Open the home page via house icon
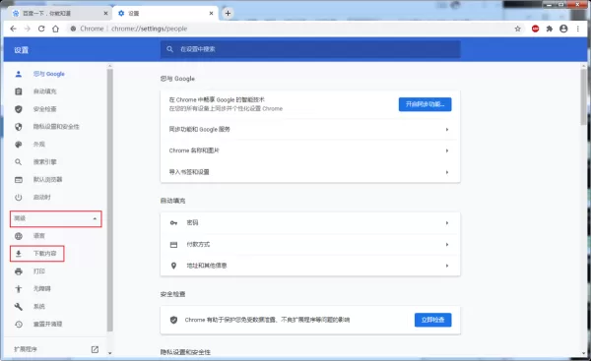Screen dimensions: 591x361 pos(55,29)
